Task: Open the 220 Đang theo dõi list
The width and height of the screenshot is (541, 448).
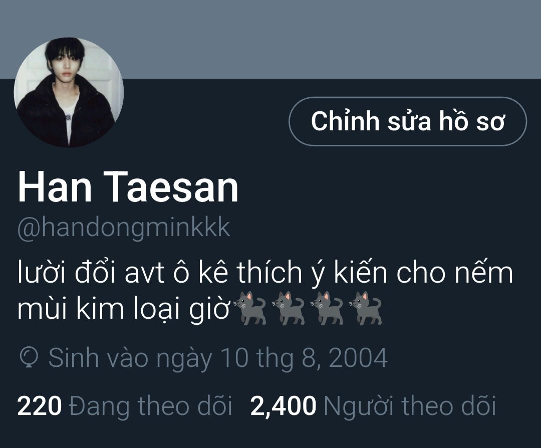Action: (x=125, y=406)
